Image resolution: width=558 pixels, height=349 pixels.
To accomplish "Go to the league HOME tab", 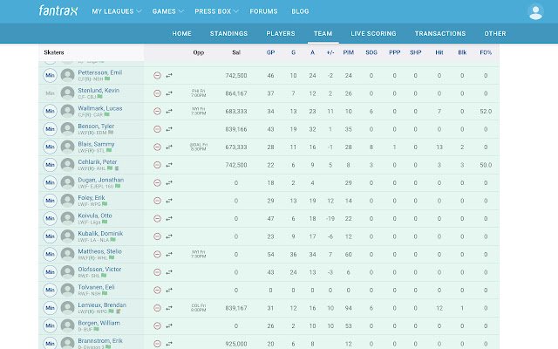I will (181, 33).
